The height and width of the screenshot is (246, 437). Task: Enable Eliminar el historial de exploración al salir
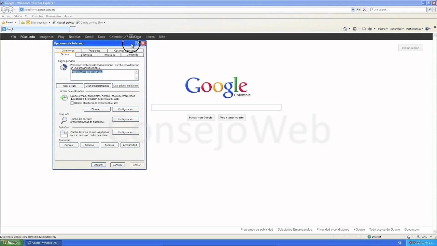[x=72, y=103]
